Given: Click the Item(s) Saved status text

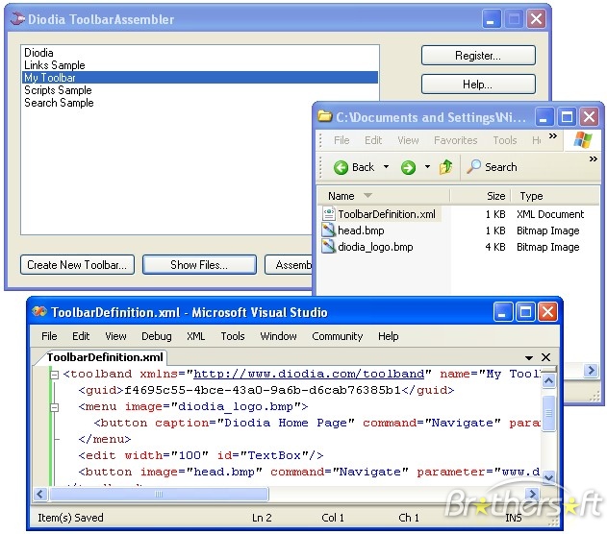Looking at the screenshot, I should click(x=70, y=518).
